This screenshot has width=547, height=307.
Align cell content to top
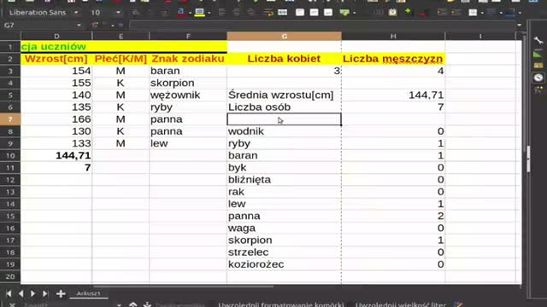click(300, 13)
